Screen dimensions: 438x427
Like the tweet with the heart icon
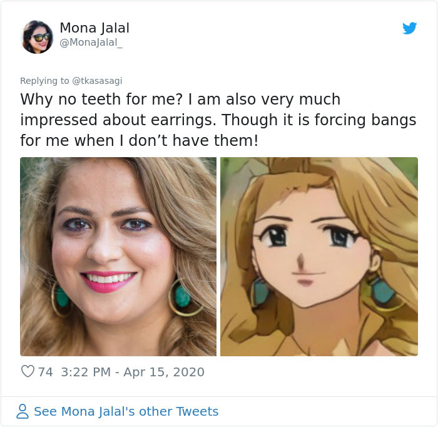(x=28, y=371)
